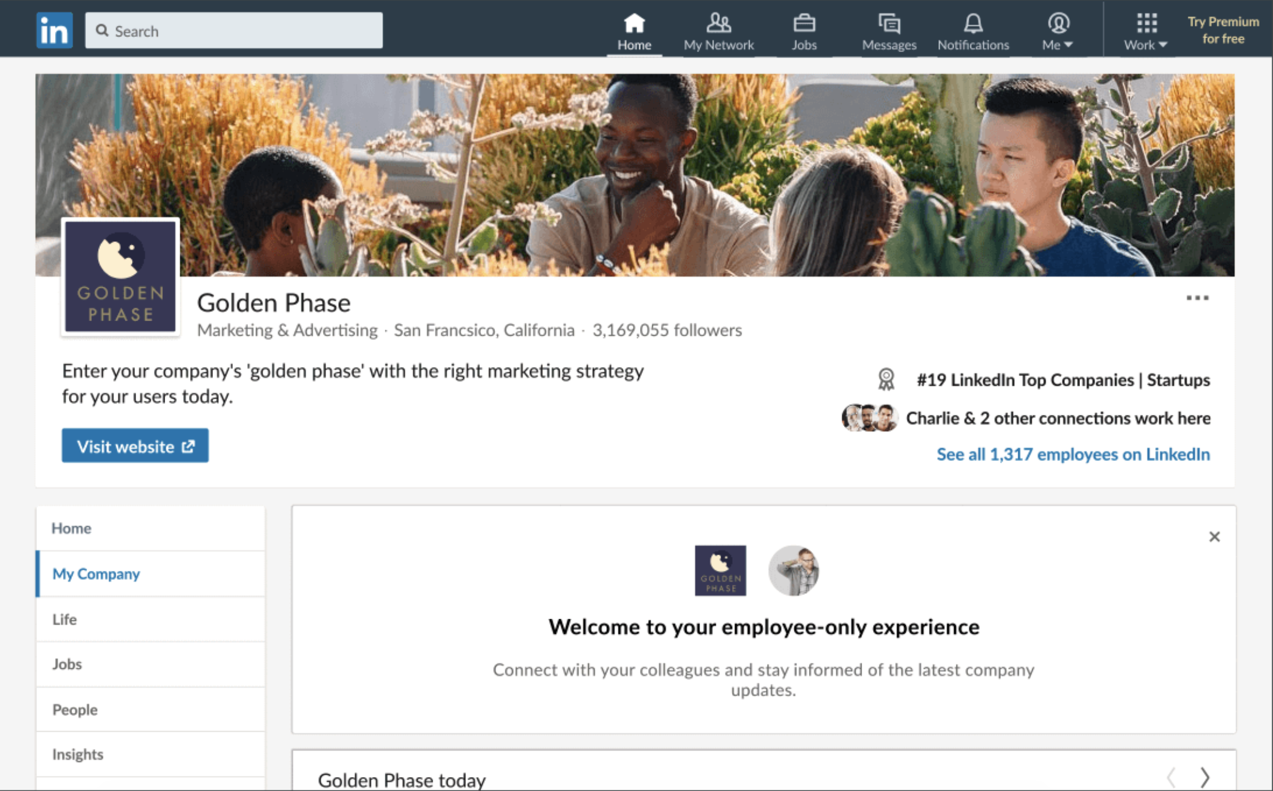
Task: Select My Company in the sidebar
Action: [x=151, y=573]
